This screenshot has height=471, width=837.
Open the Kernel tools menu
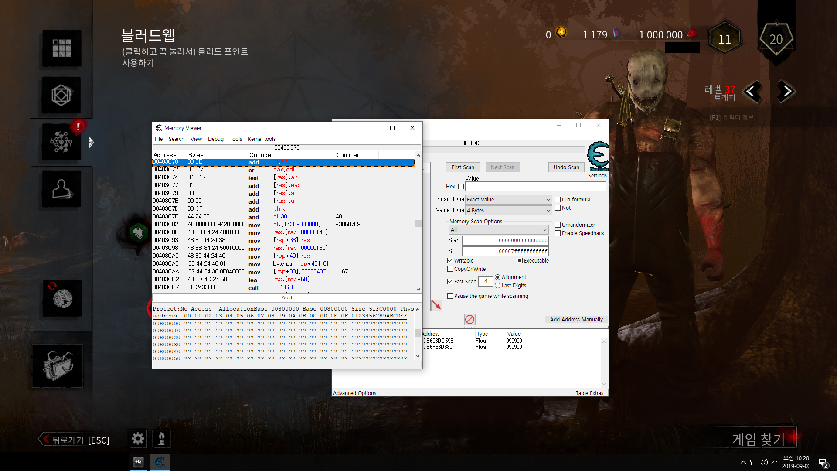262,139
